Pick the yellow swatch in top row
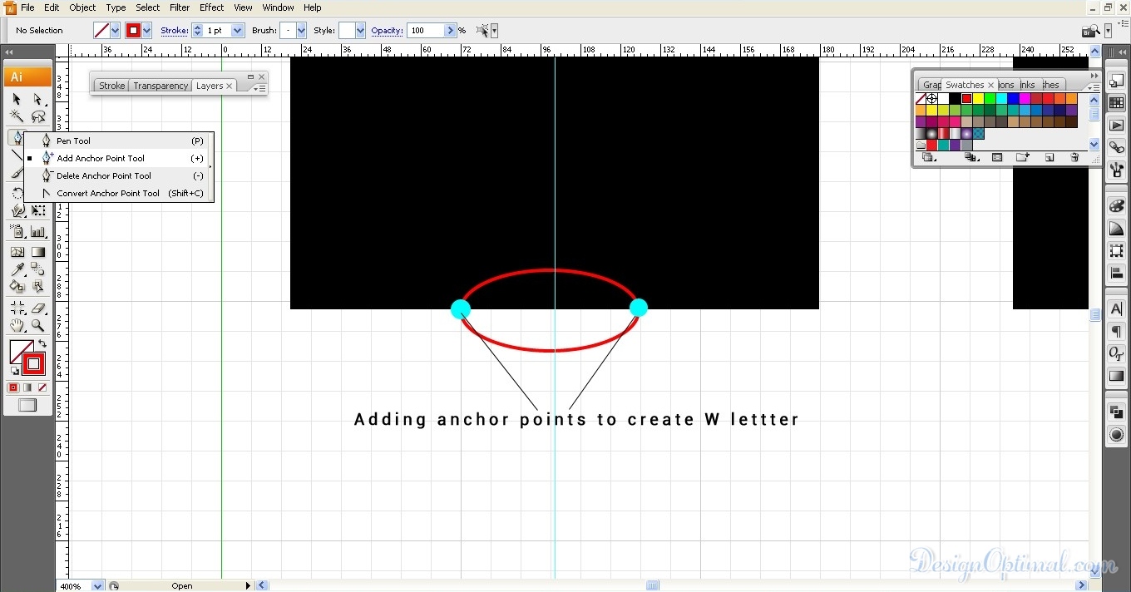 click(x=978, y=99)
